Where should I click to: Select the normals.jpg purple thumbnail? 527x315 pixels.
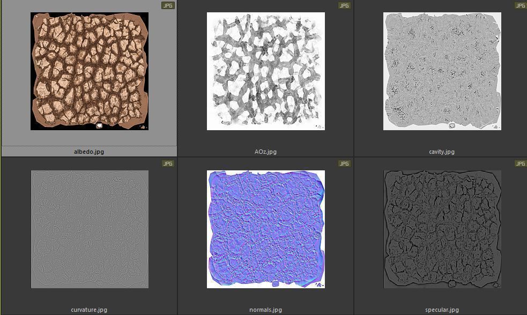(265, 229)
